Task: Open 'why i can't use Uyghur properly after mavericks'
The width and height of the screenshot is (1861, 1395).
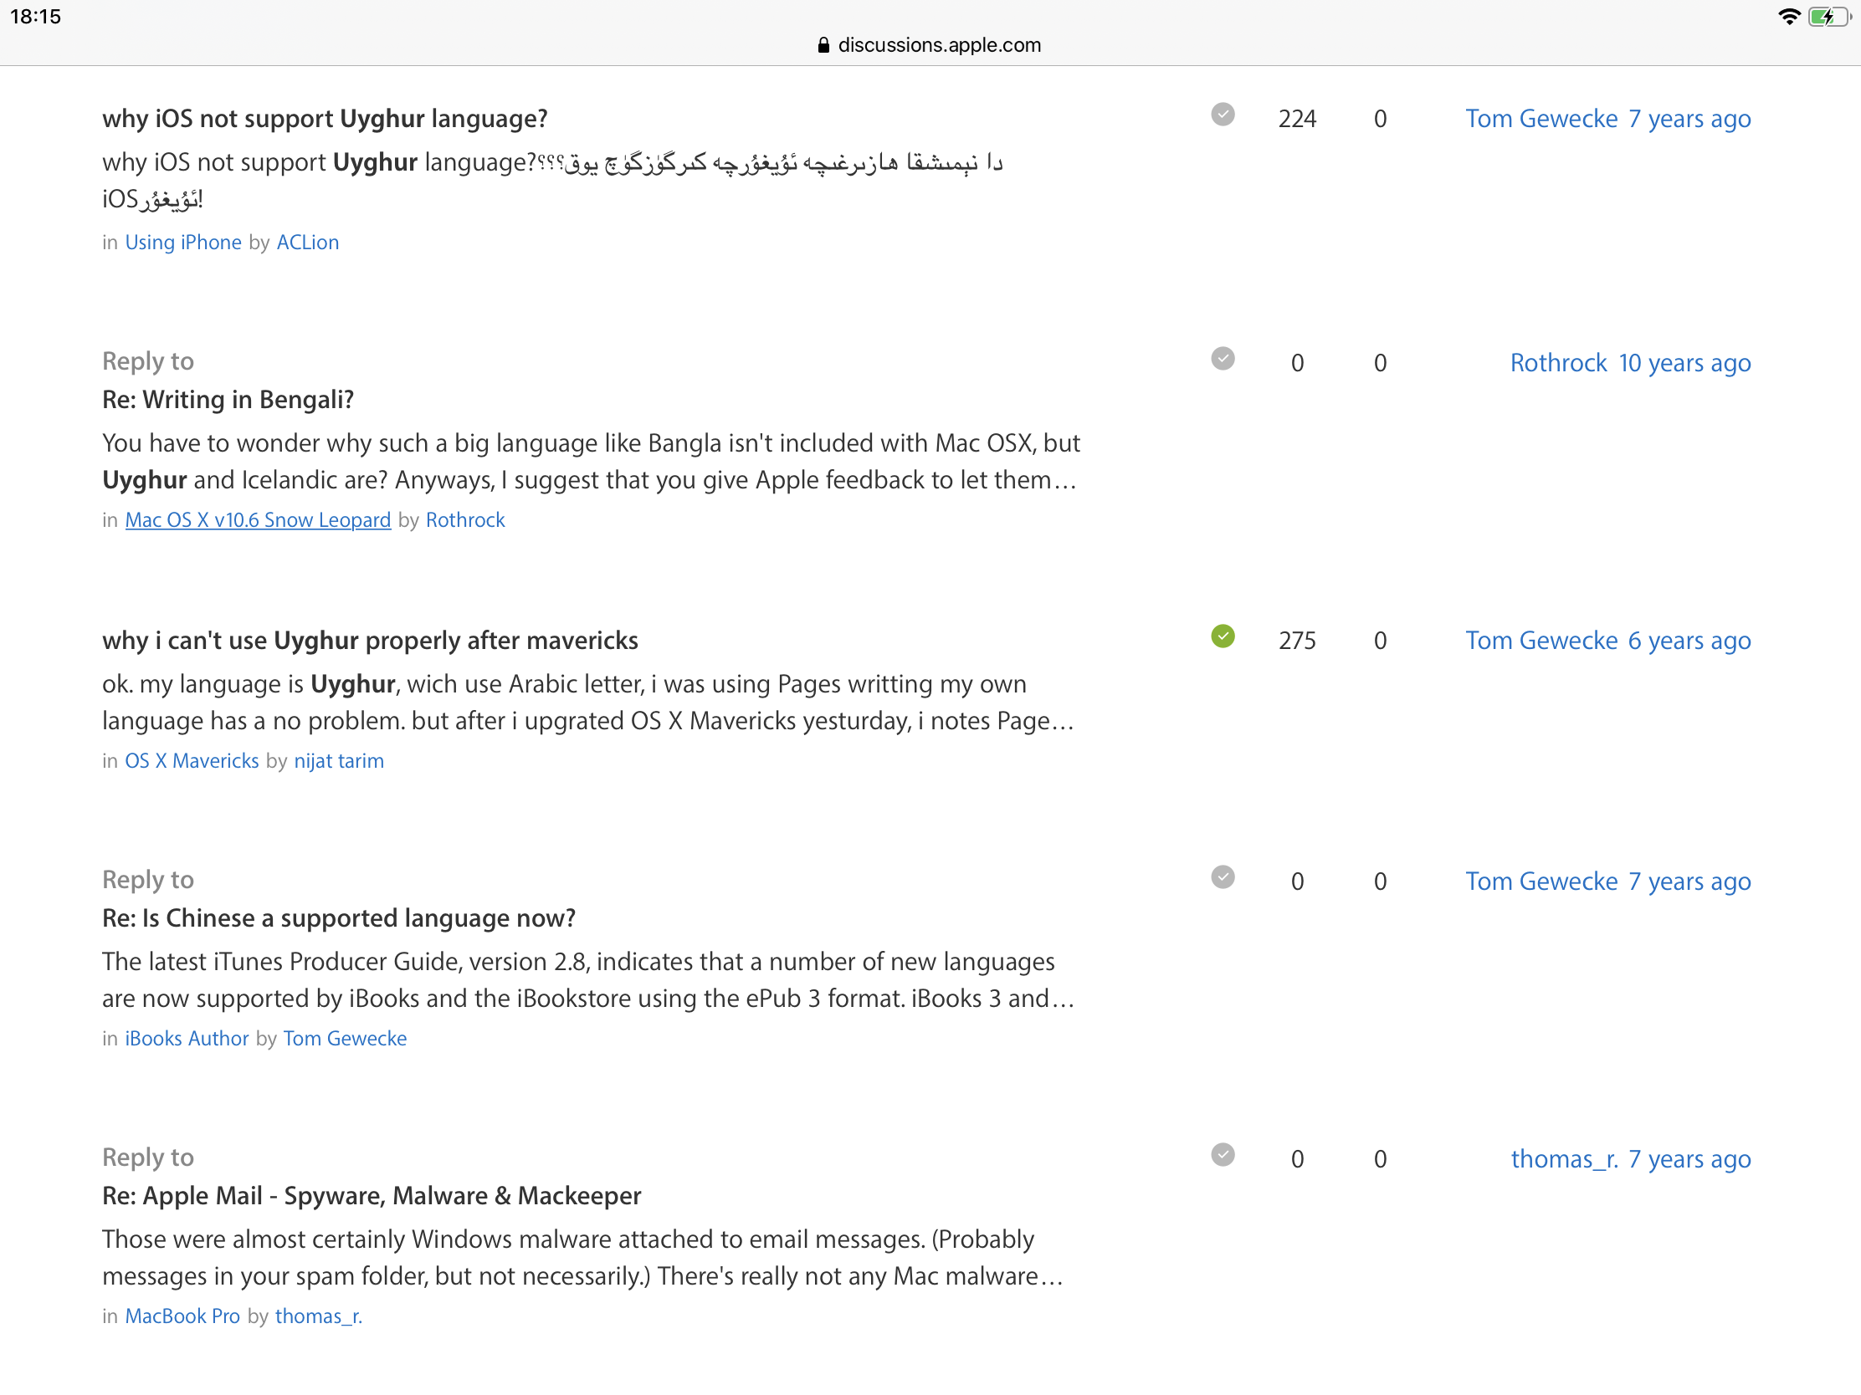Action: tap(370, 641)
